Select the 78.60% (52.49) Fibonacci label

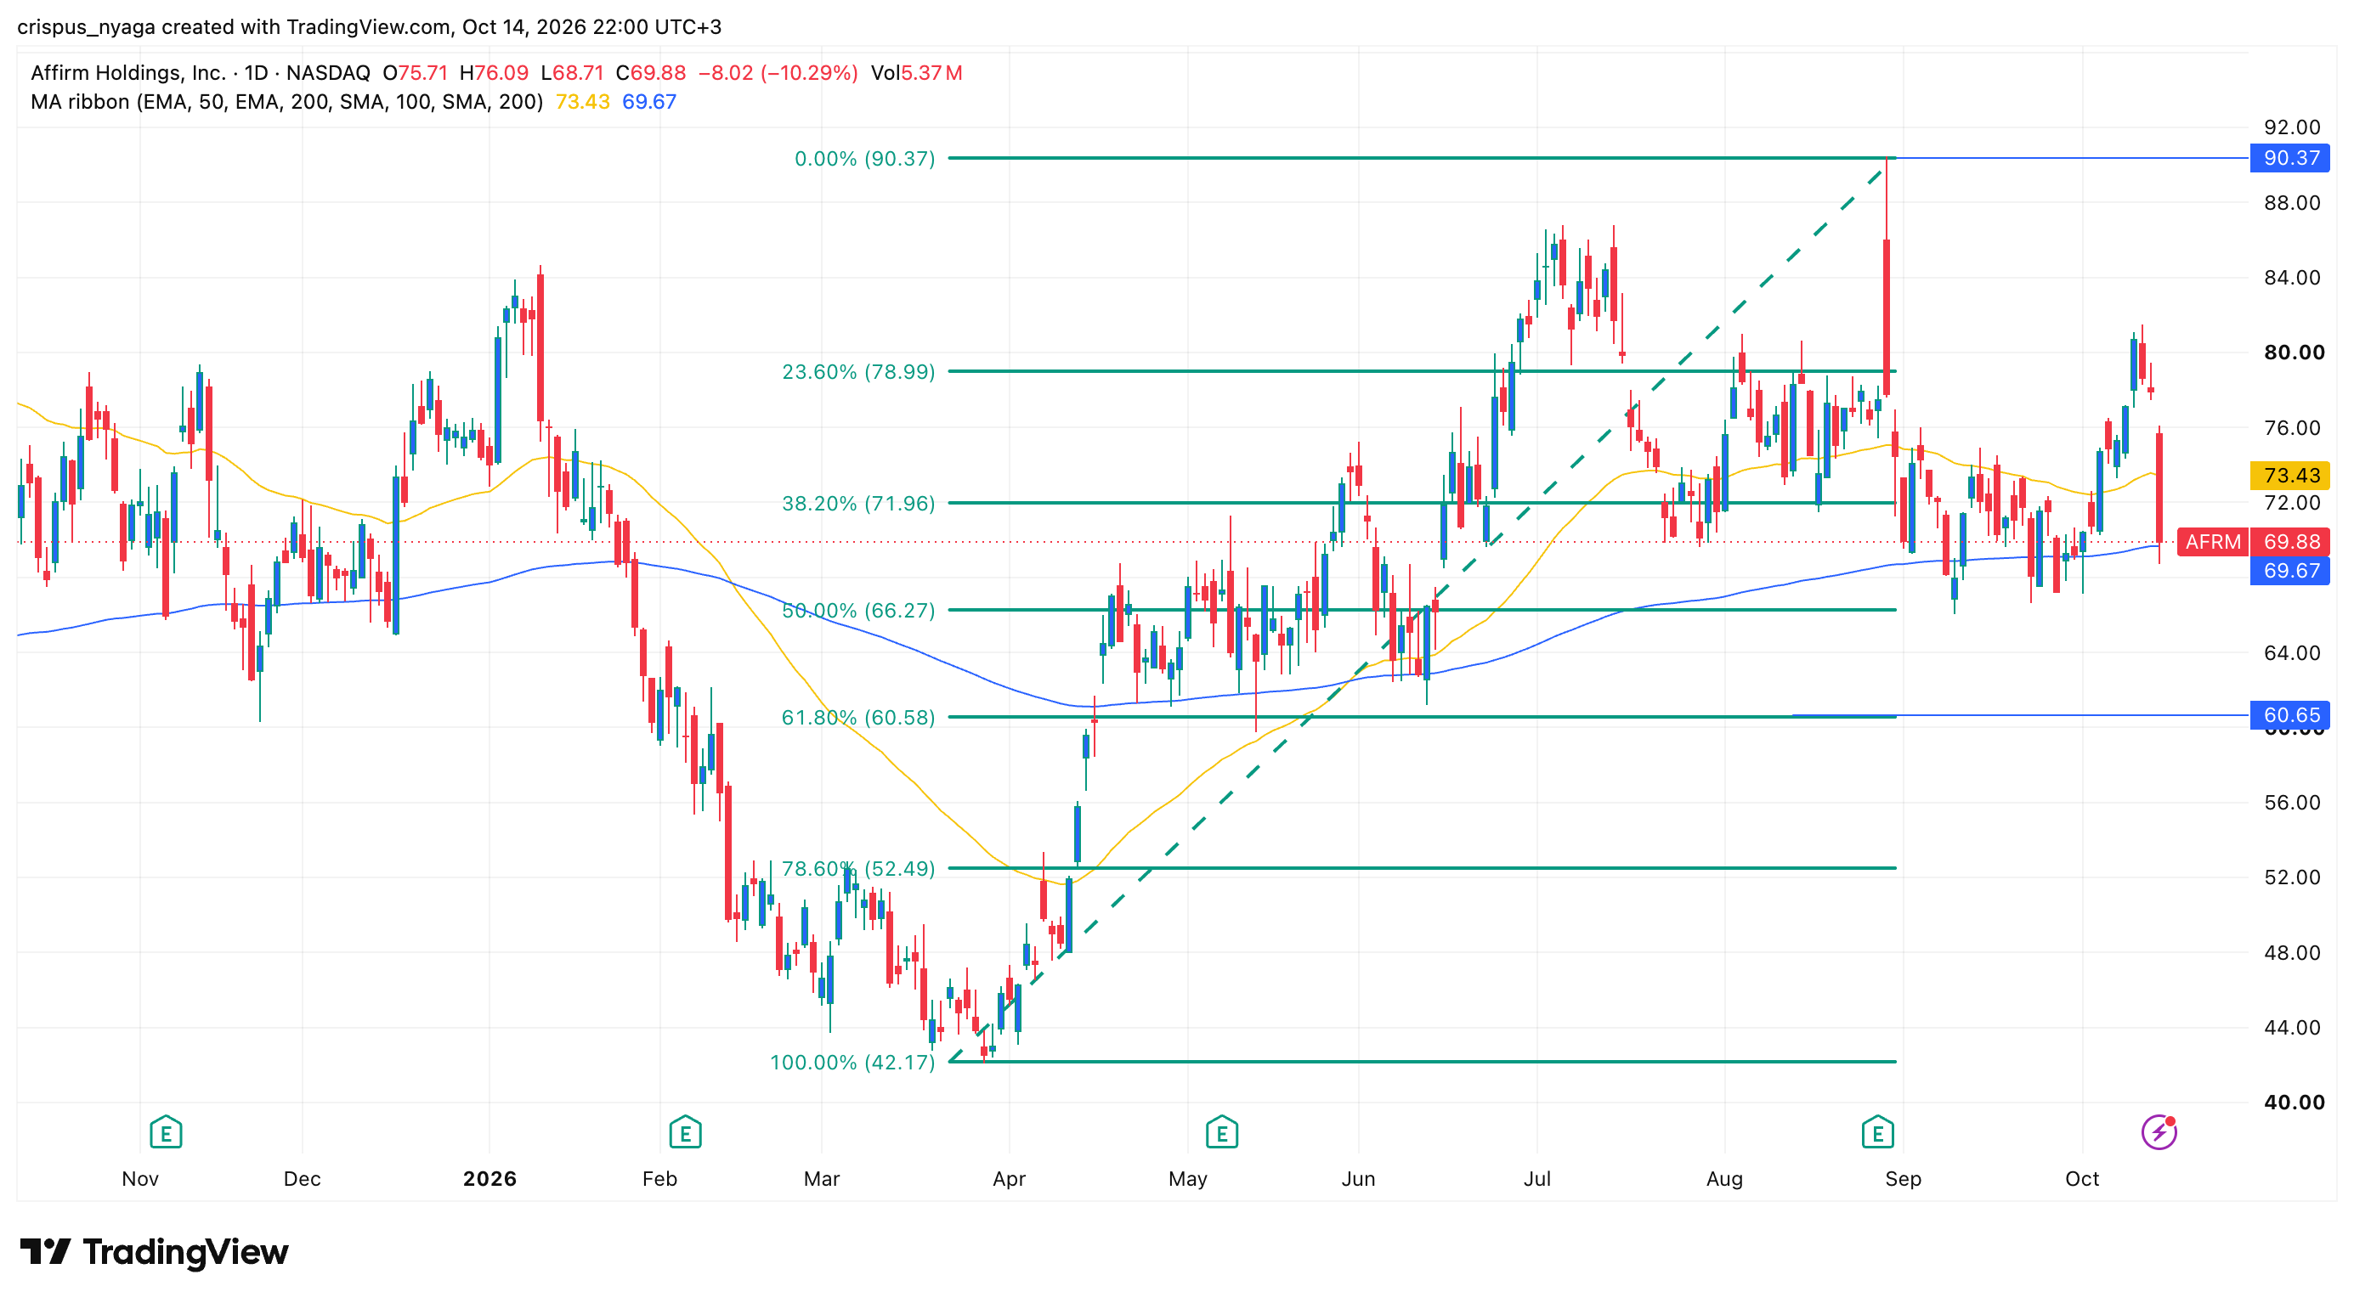tap(858, 868)
